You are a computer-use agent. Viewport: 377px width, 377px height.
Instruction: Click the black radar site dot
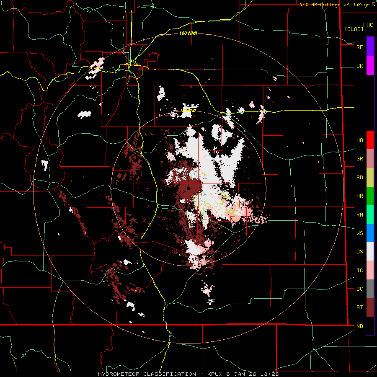188,188
